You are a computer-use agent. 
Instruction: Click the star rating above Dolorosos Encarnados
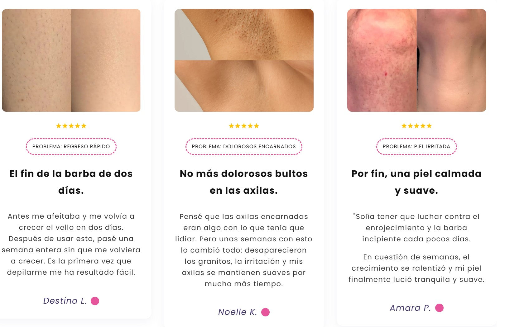point(244,126)
